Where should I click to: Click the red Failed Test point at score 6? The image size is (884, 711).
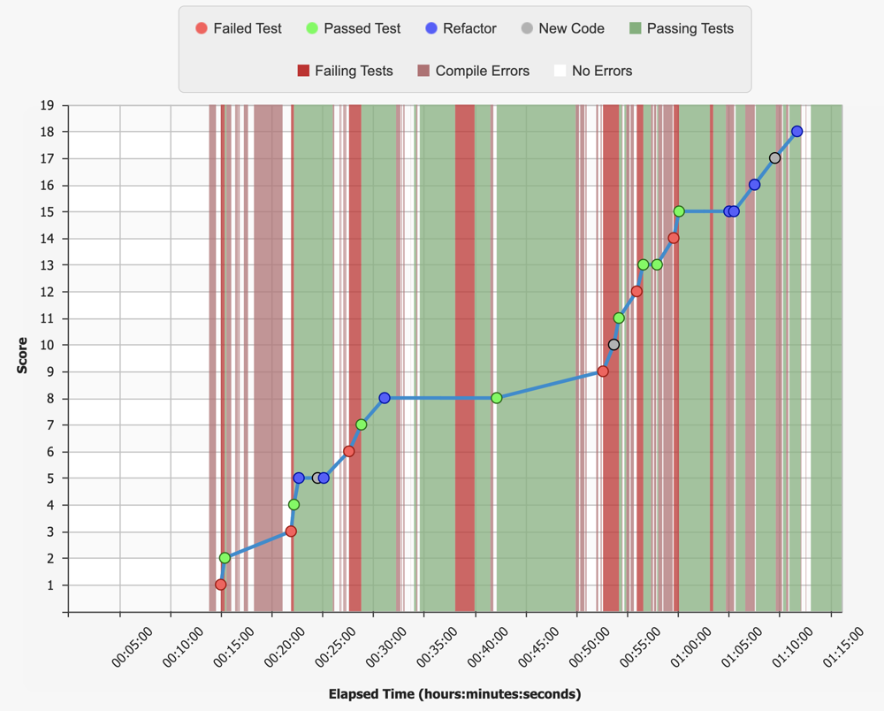pos(349,451)
